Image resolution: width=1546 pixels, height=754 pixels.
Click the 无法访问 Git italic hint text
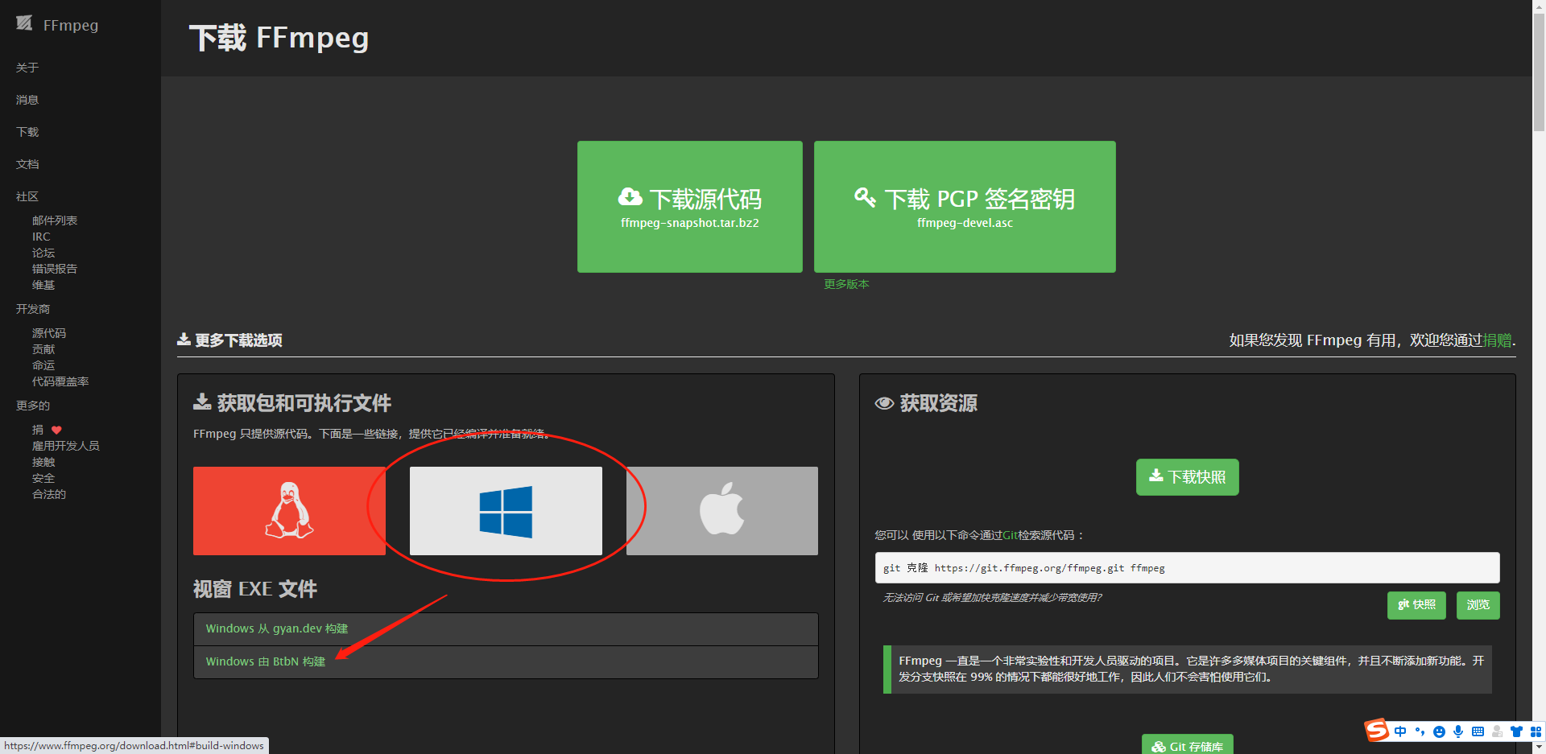coord(992,598)
